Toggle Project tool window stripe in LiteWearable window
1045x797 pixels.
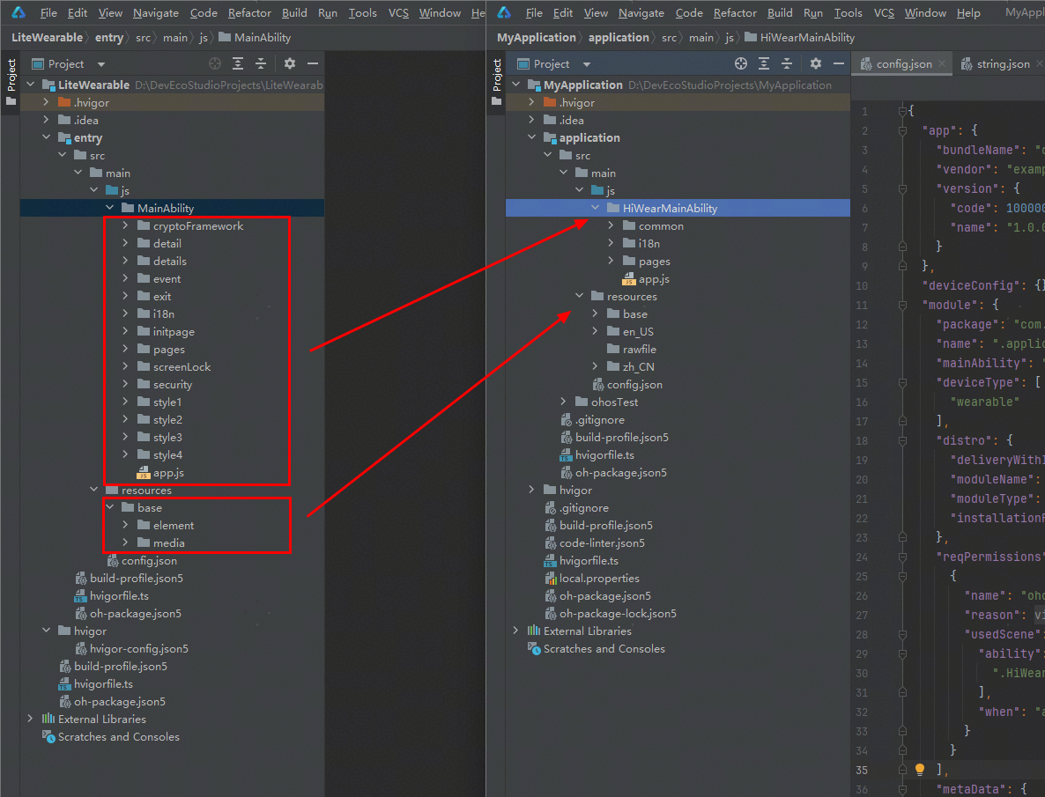point(11,83)
